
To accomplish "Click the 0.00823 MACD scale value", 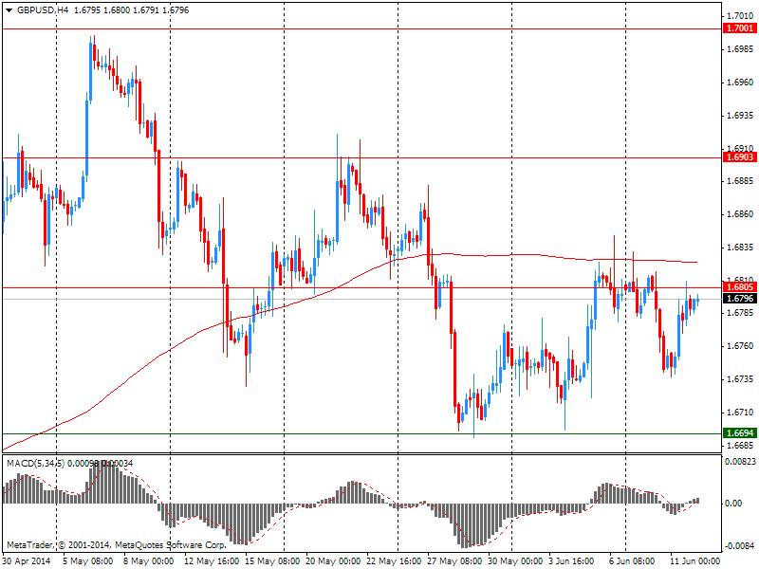I will [740, 462].
